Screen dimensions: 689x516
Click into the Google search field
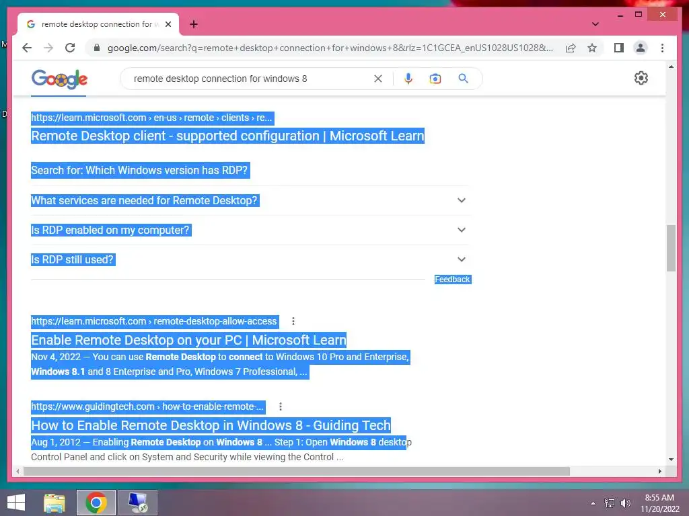250,79
